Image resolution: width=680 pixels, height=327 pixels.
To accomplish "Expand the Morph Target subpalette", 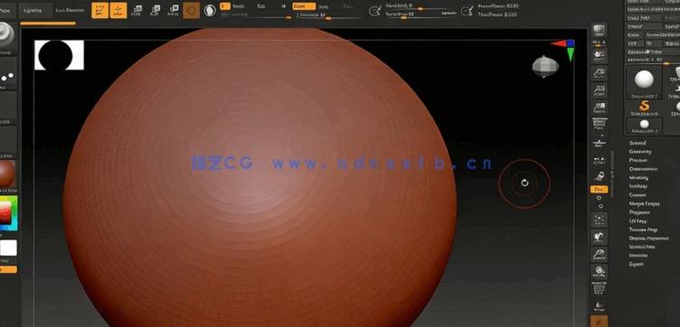I will coord(644,203).
